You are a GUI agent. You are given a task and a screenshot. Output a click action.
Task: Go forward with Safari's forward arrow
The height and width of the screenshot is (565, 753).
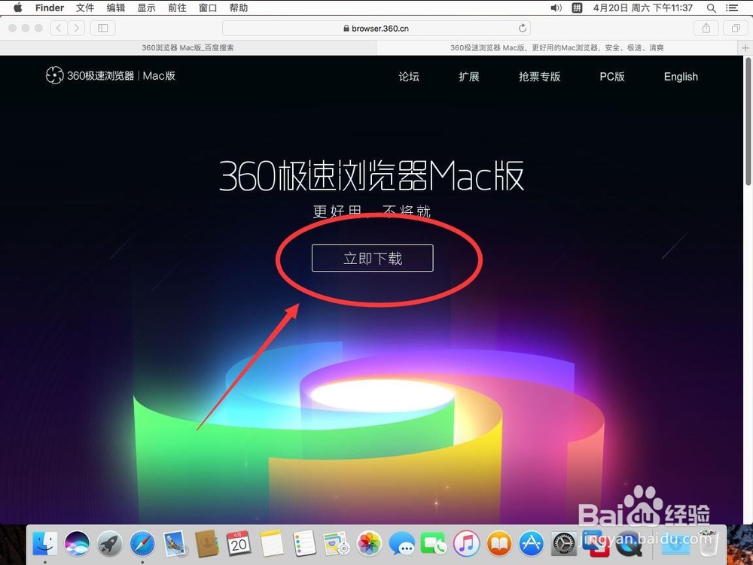click(x=76, y=29)
